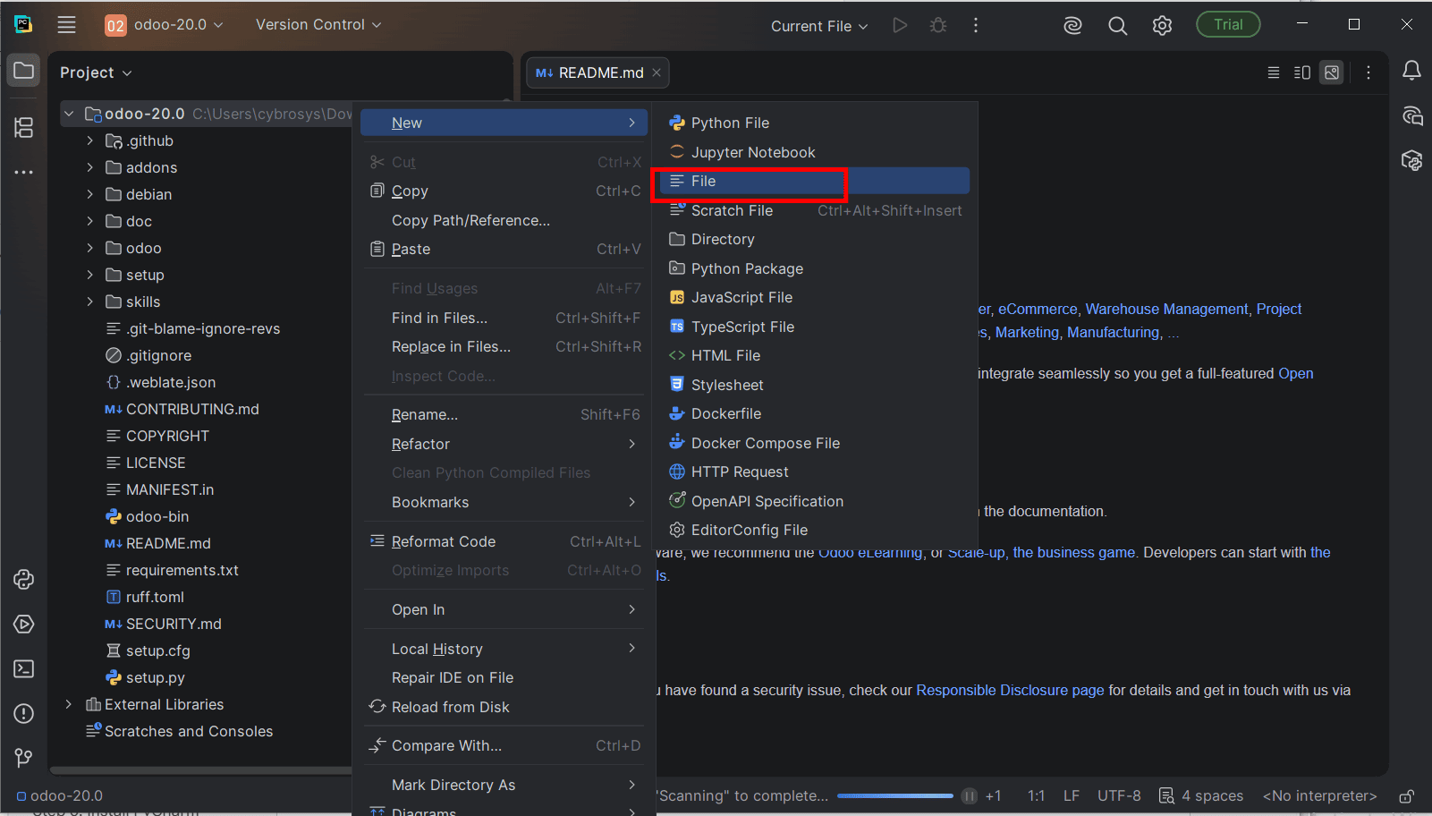Screen dimensions: 1432x816
Task: Follow the eCommerce link in preview
Action: 1038,309
